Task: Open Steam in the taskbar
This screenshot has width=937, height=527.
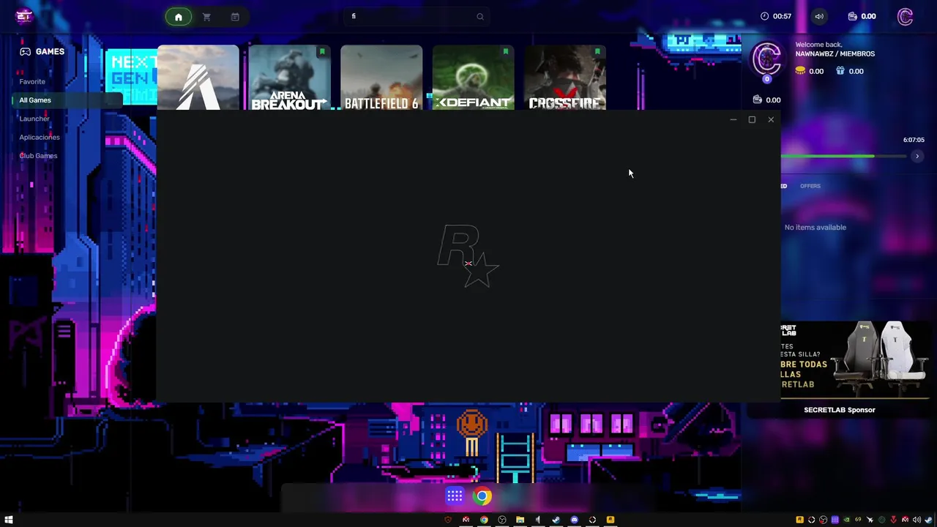Action: (556, 520)
